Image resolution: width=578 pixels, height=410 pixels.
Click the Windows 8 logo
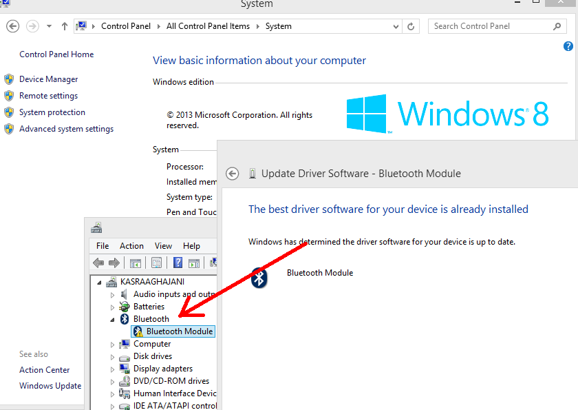447,114
